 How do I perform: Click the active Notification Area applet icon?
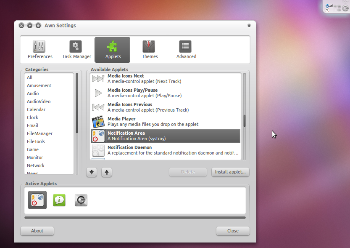coord(37,200)
